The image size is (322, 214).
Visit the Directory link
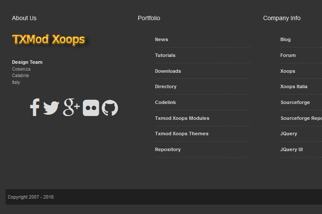[166, 87]
